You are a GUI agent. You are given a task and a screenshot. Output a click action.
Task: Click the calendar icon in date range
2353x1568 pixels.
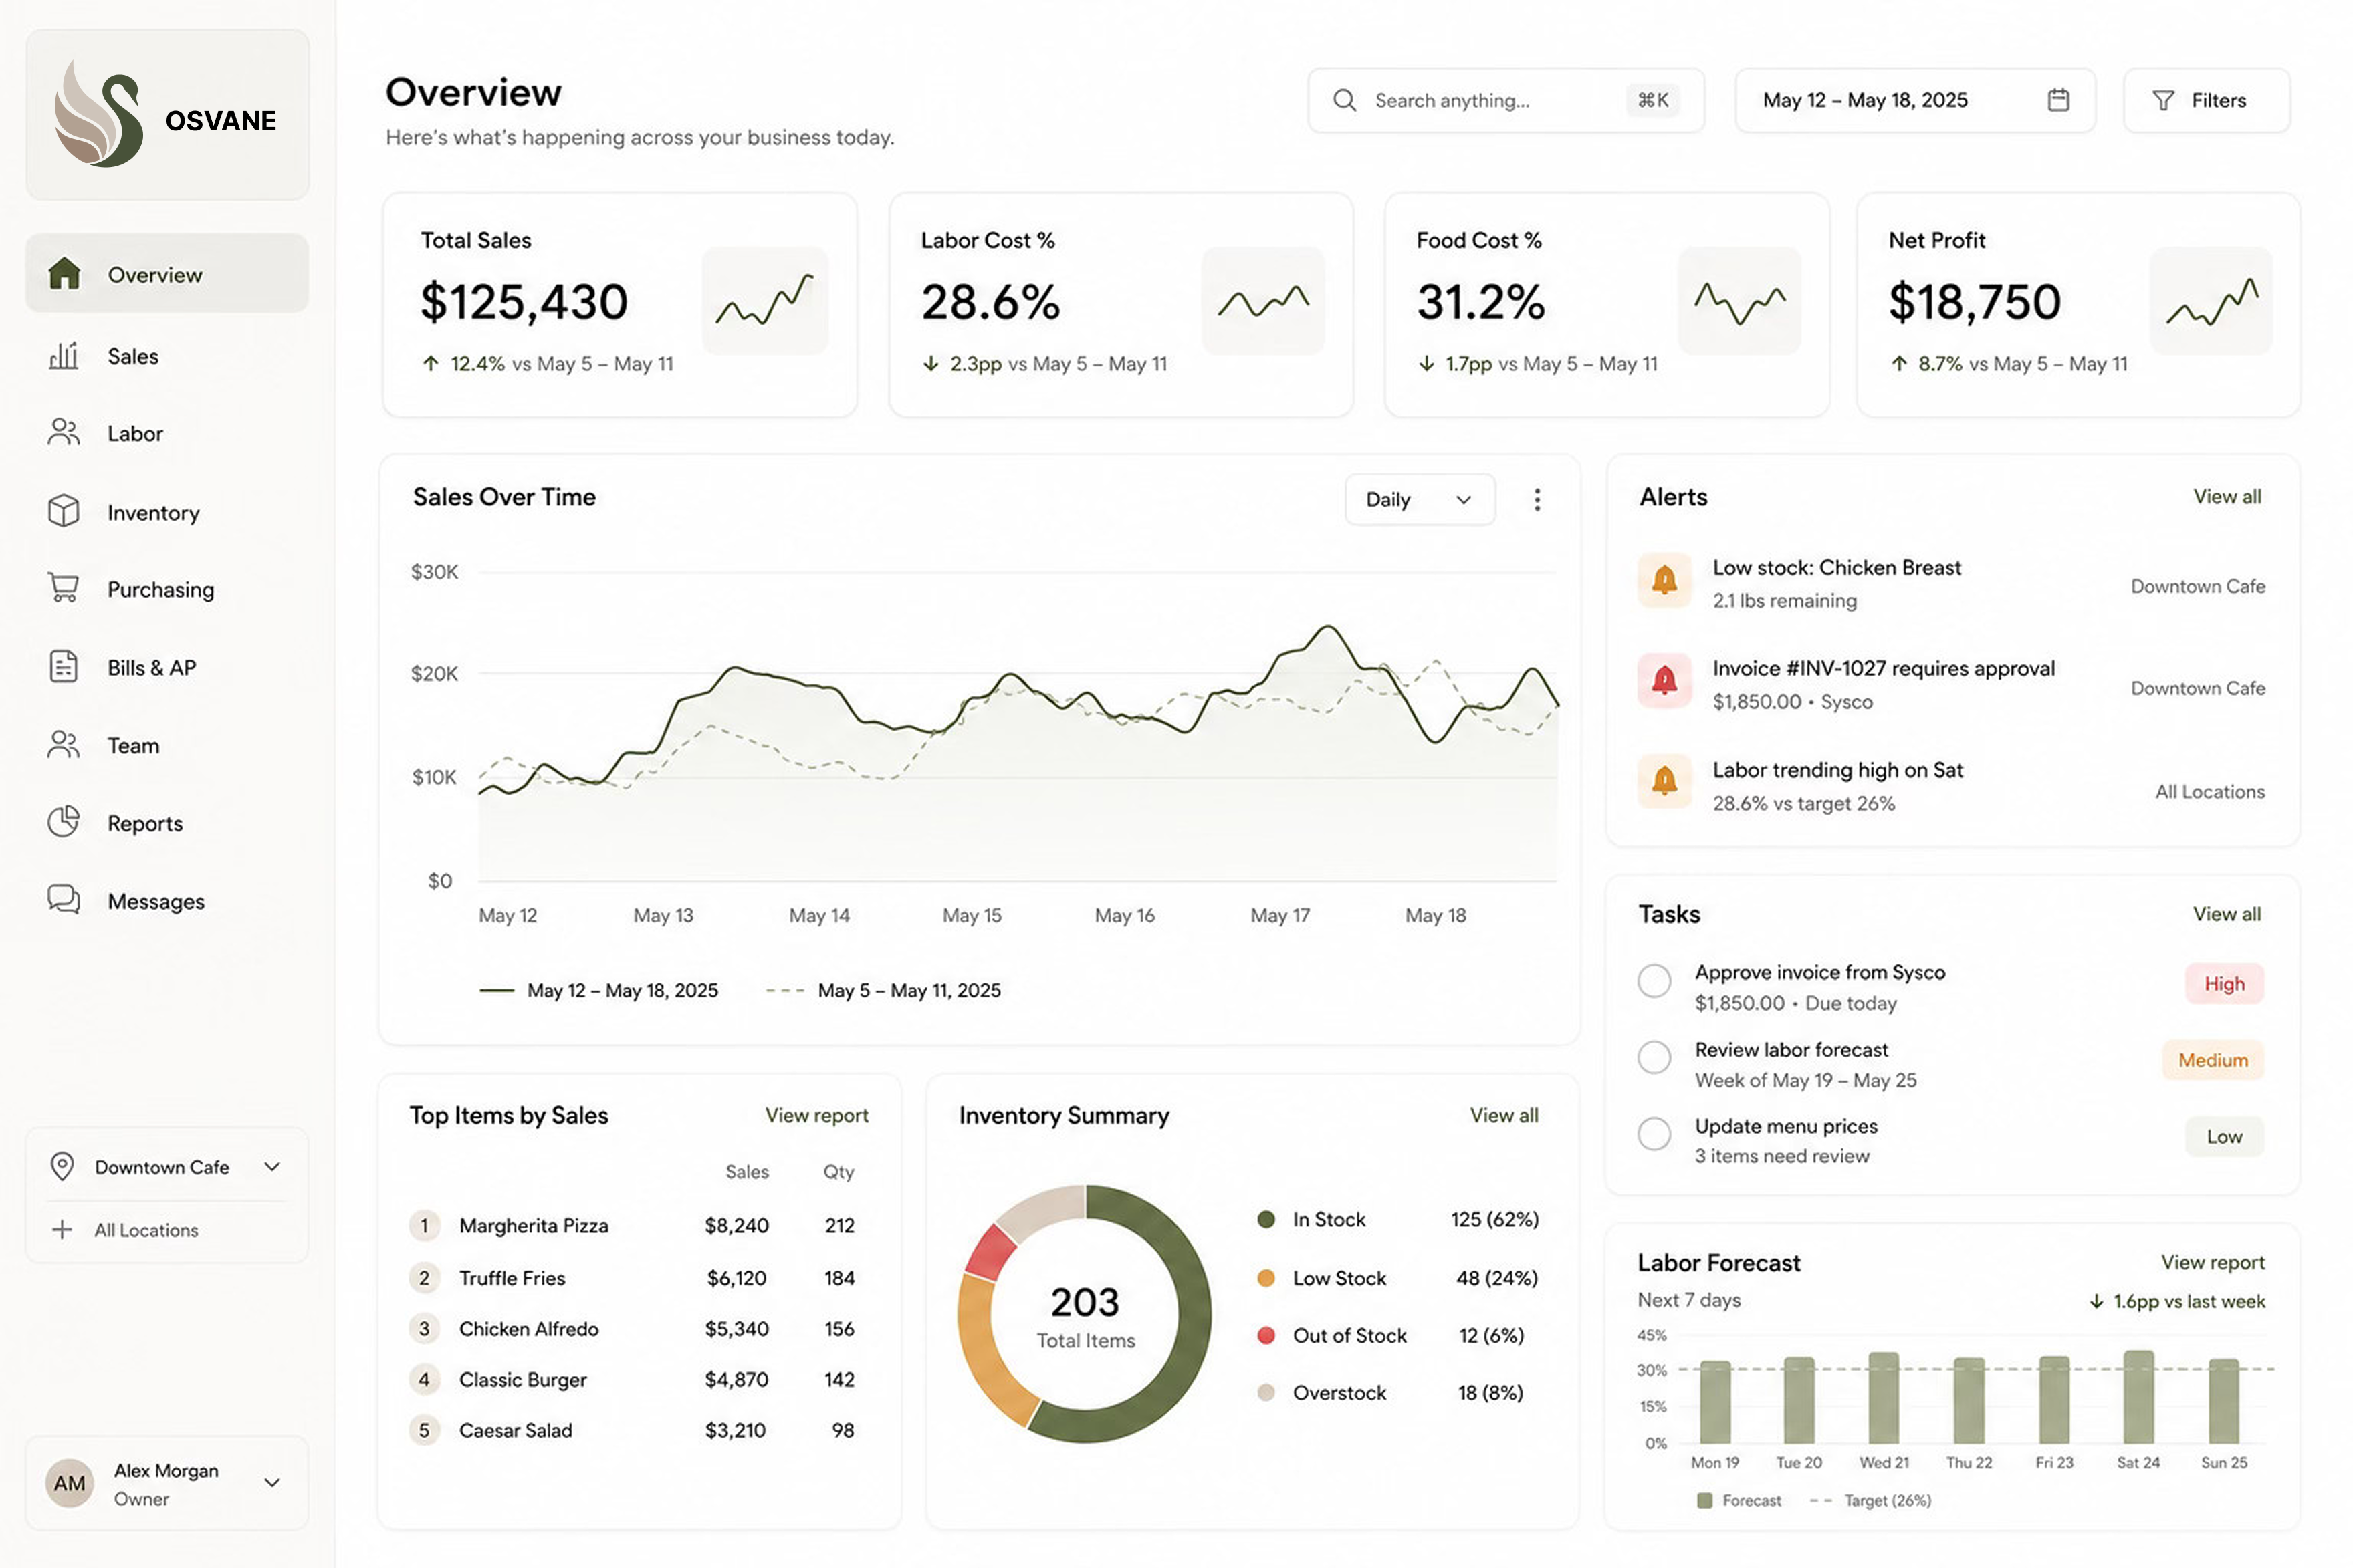pyautogui.click(x=2058, y=100)
